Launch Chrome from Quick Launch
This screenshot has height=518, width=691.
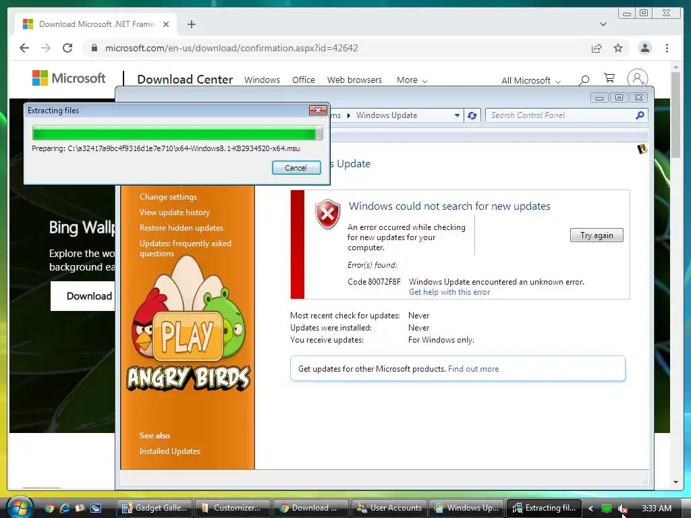(x=49, y=508)
